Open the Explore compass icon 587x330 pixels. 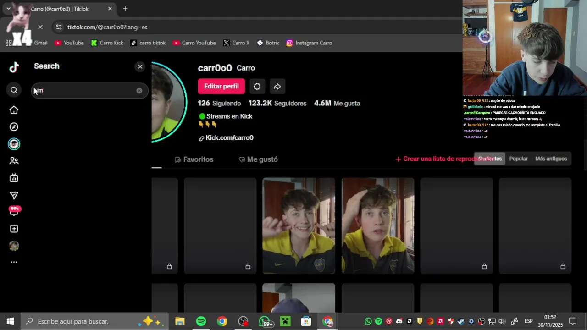(14, 127)
